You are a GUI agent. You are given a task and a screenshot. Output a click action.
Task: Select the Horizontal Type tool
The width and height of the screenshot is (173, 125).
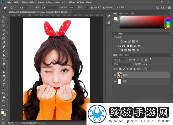click(4, 84)
